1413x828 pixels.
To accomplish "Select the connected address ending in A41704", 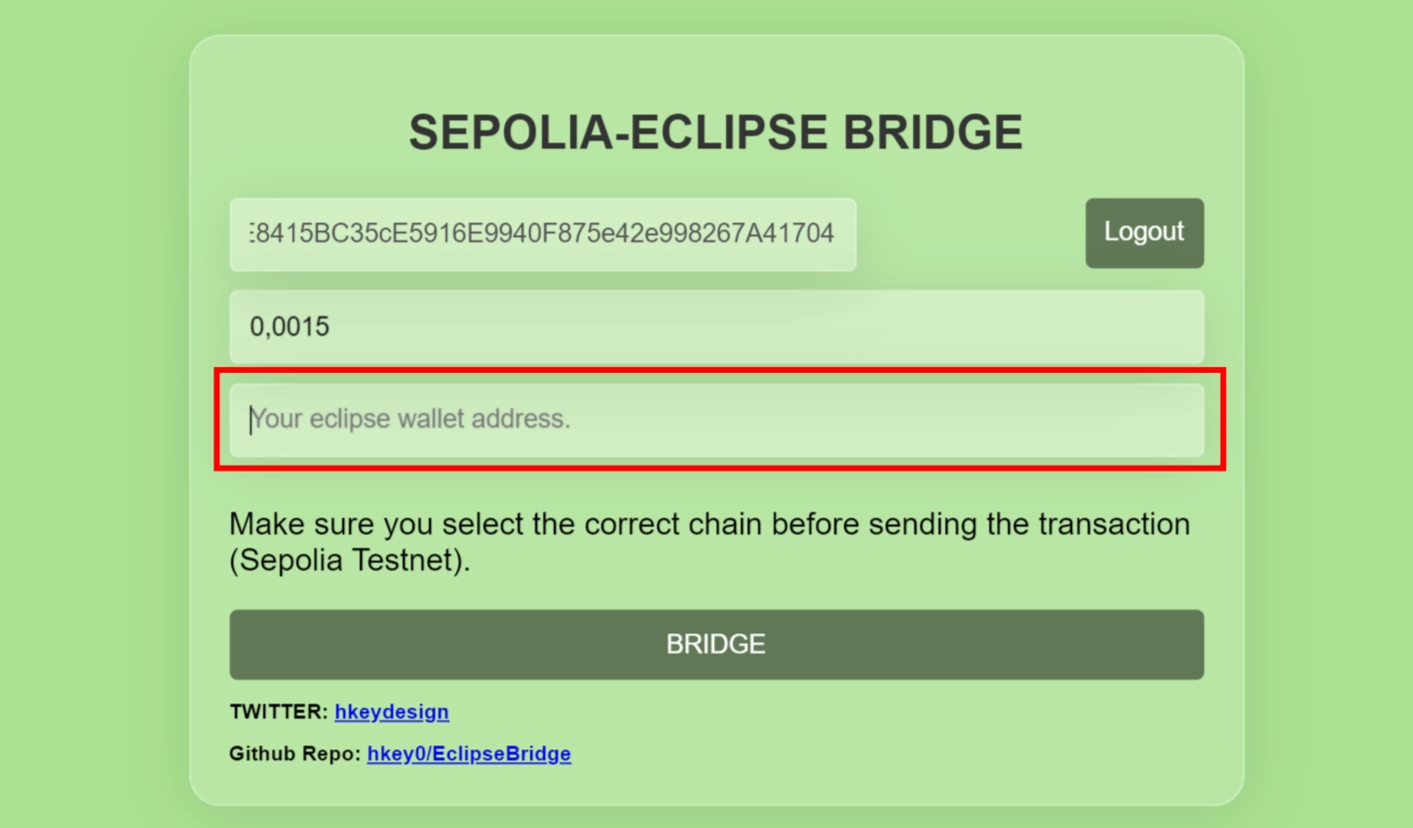I will 542,234.
